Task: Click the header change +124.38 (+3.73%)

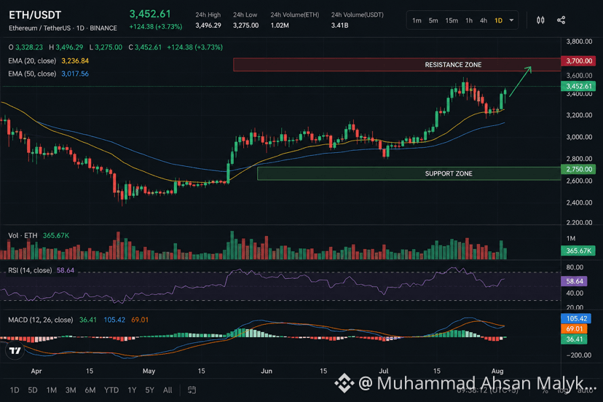Action: [x=156, y=27]
